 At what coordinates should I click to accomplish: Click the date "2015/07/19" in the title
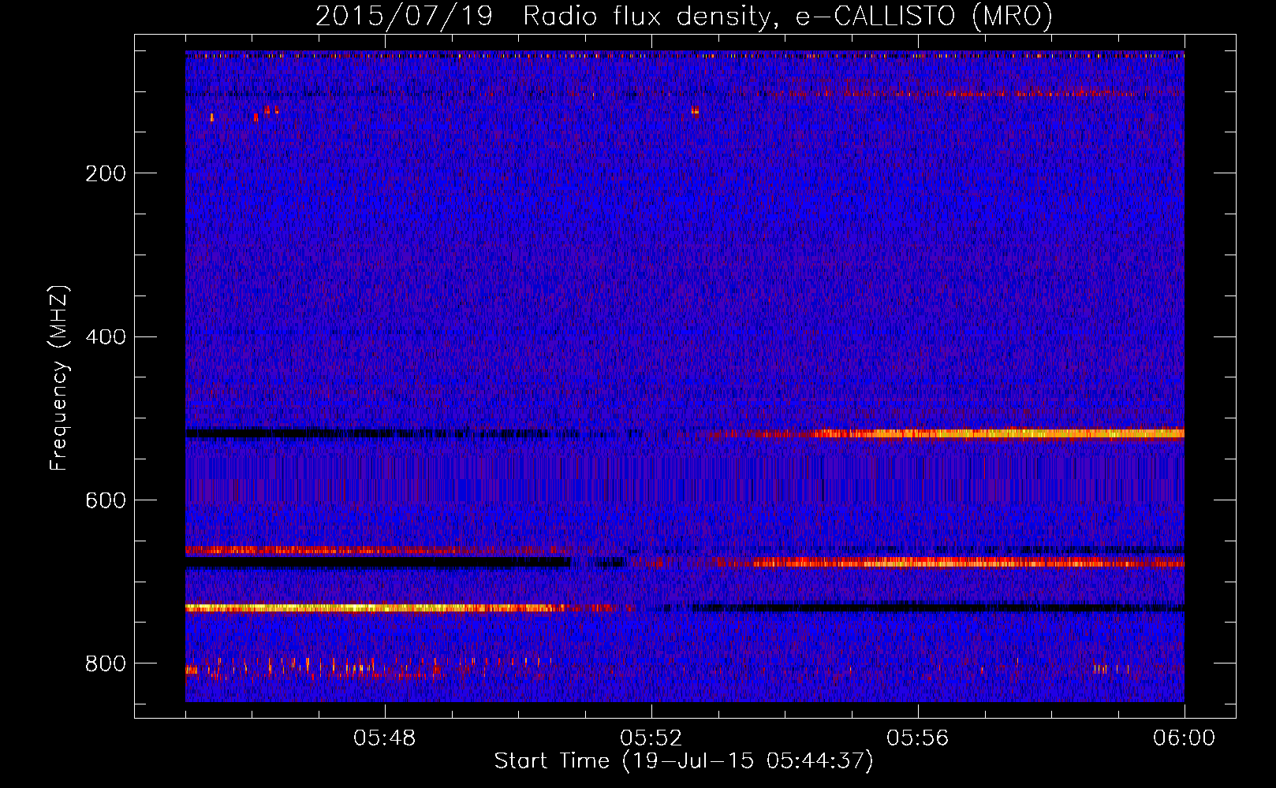point(405,17)
